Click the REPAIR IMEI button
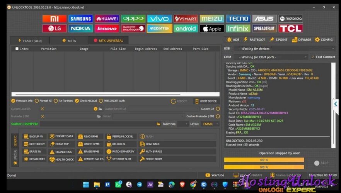 (34, 159)
